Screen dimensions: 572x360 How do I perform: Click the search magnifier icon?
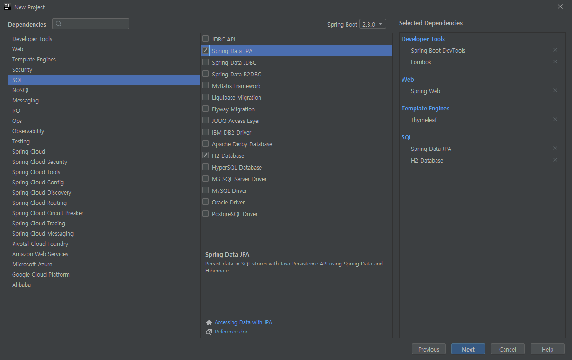(x=59, y=24)
